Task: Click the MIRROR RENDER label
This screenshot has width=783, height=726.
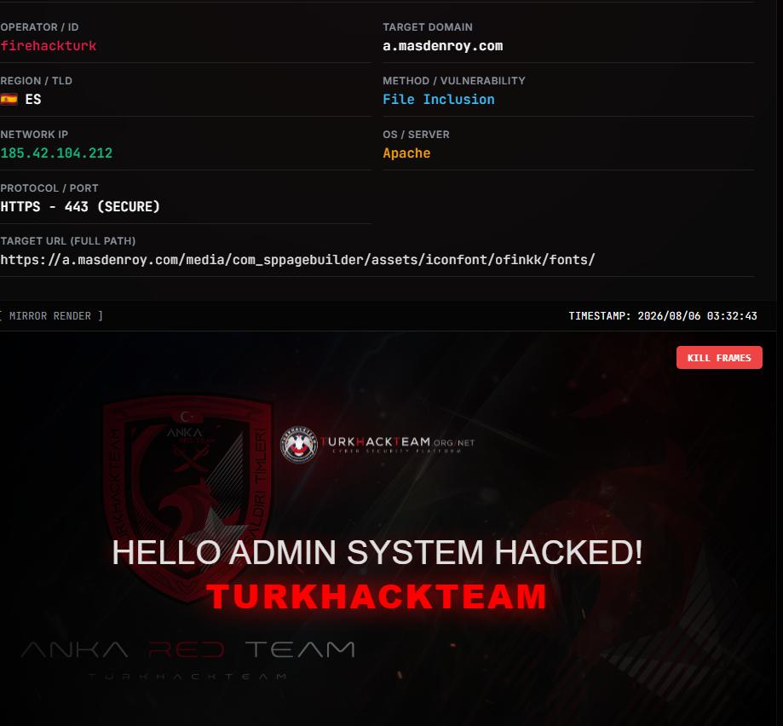Action: (50, 316)
